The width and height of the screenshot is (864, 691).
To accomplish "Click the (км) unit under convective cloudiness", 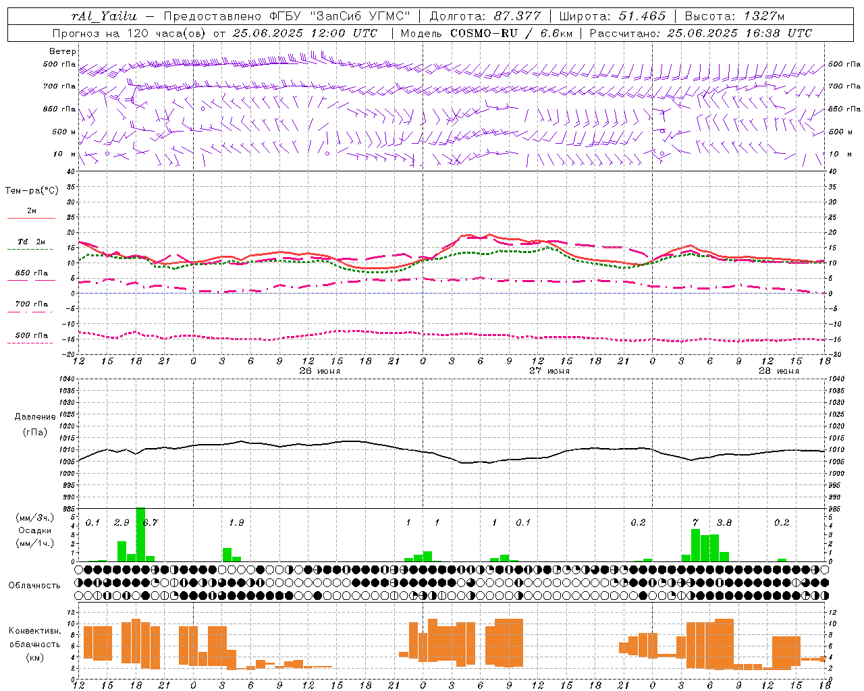I will point(34,657).
